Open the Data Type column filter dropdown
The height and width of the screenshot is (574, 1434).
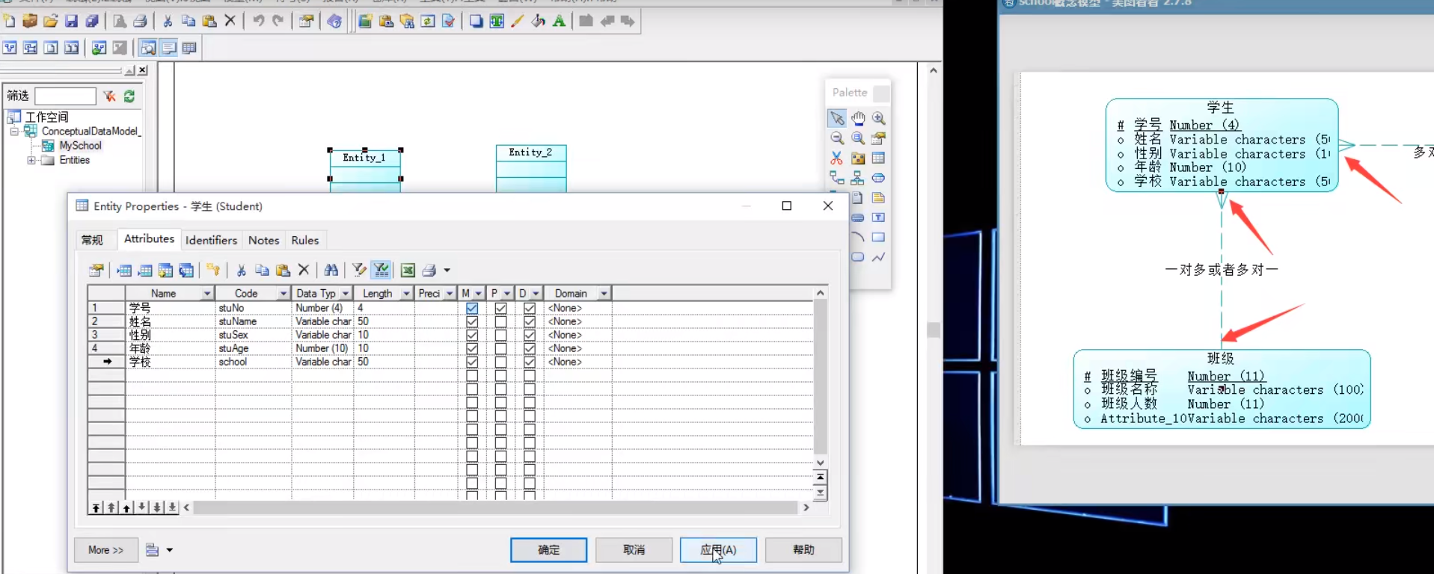(346, 294)
